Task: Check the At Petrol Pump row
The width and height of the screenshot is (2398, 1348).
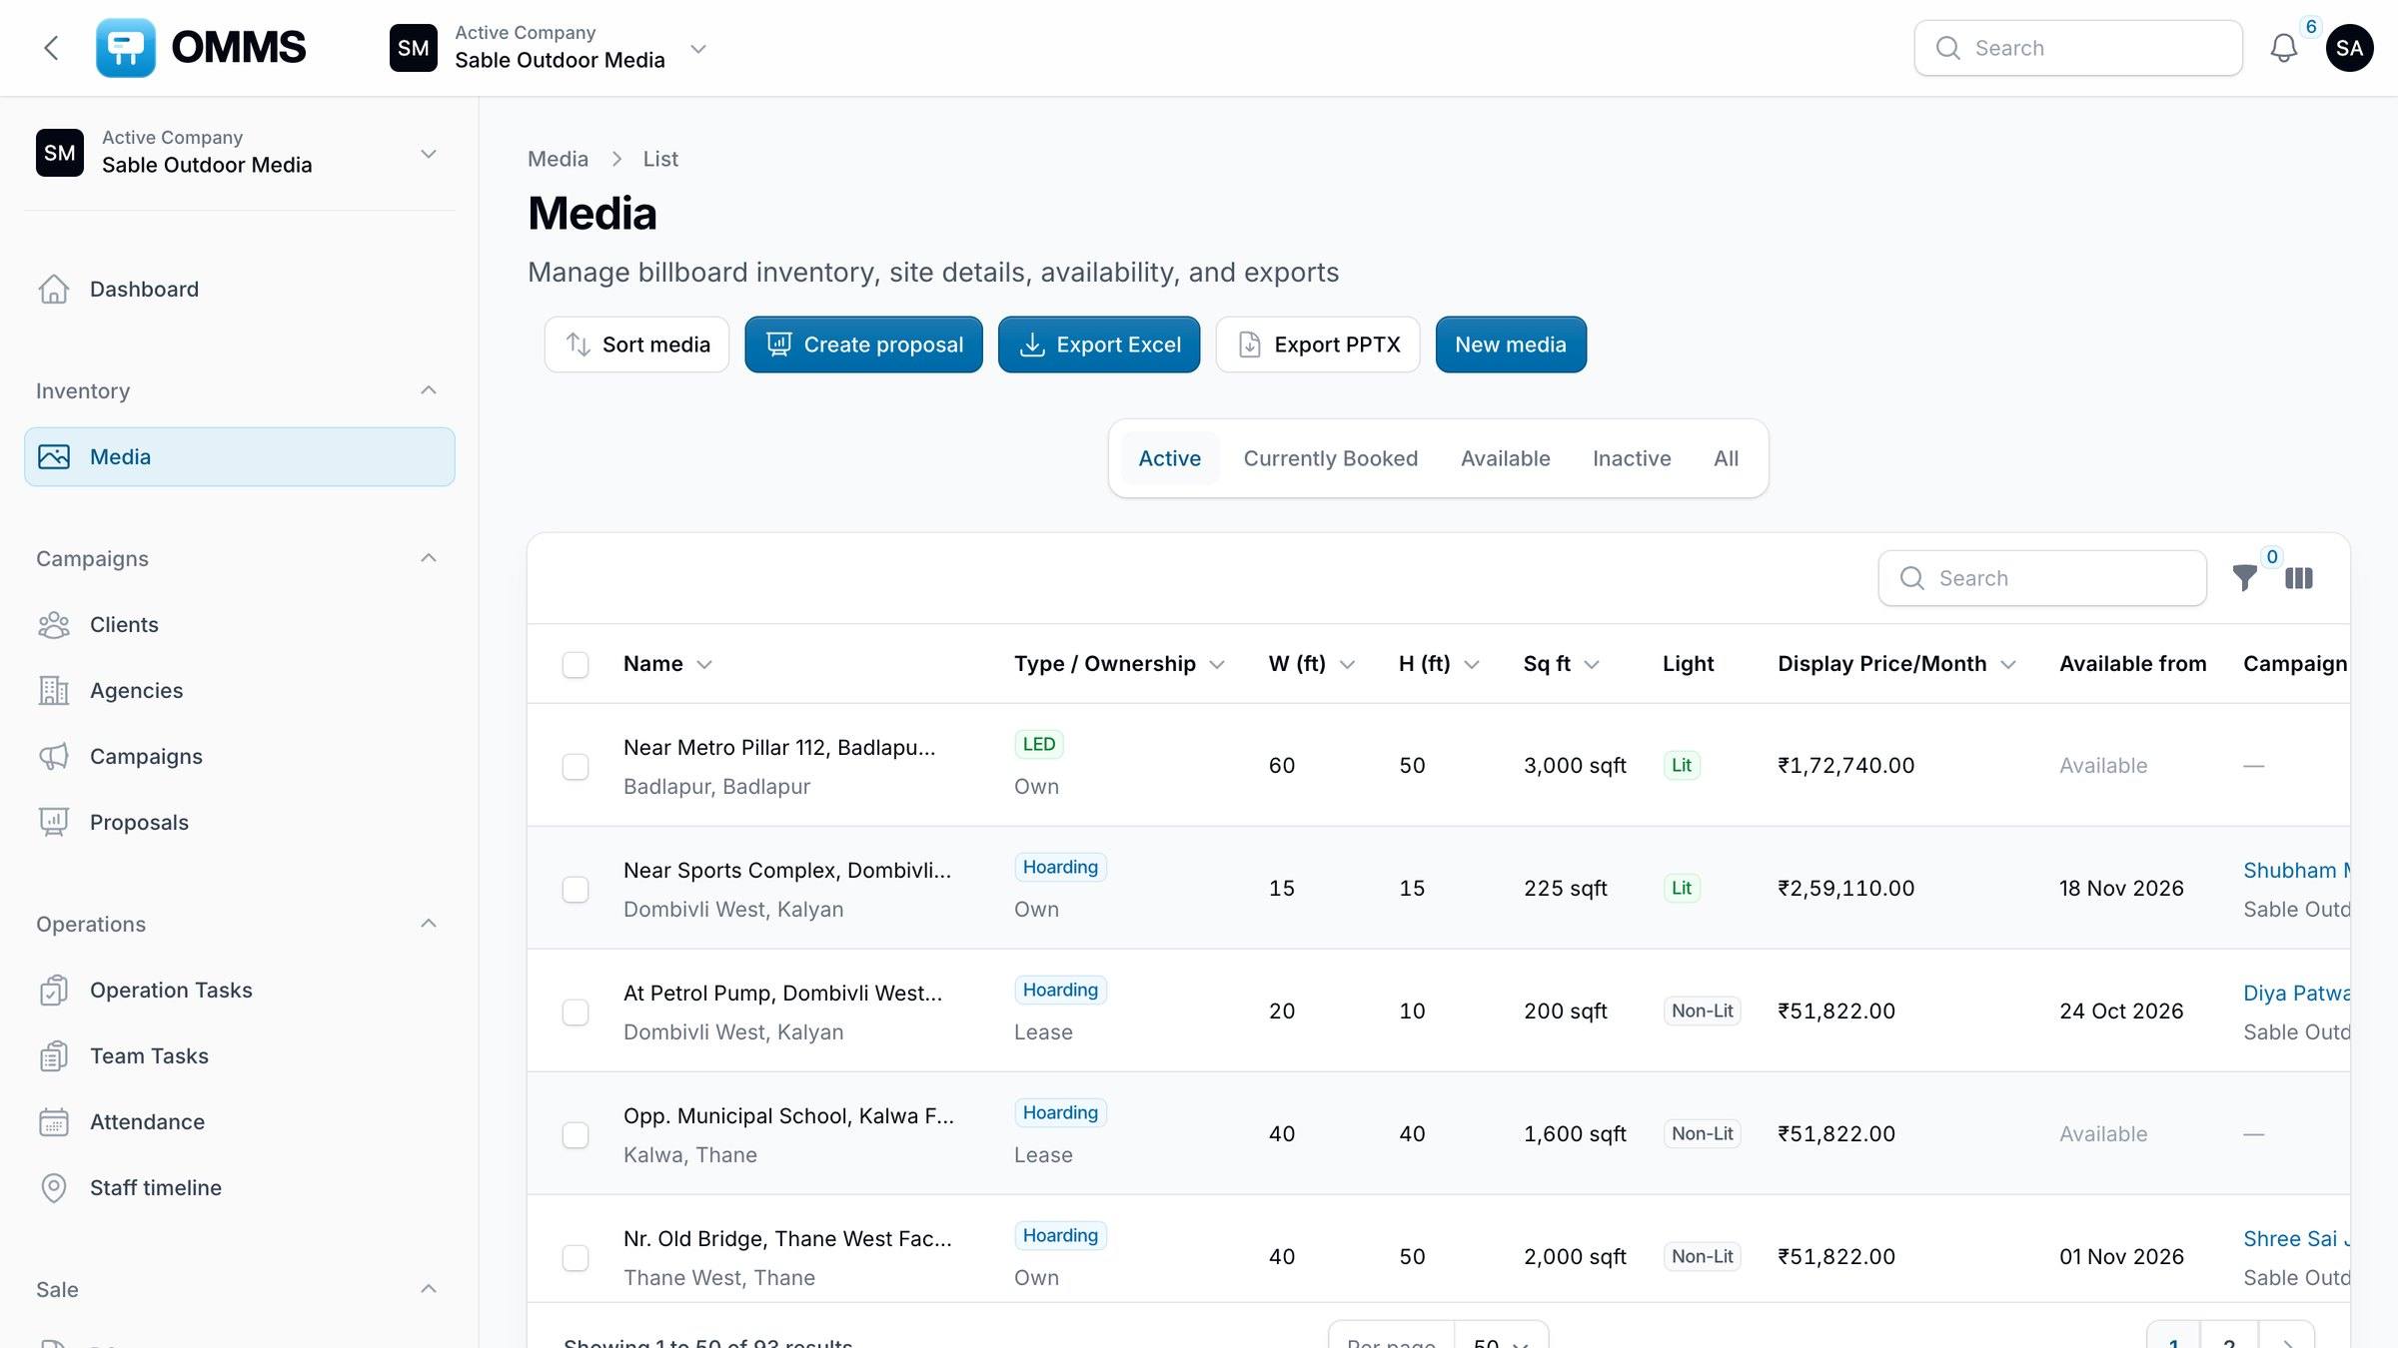Action: click(x=576, y=1012)
